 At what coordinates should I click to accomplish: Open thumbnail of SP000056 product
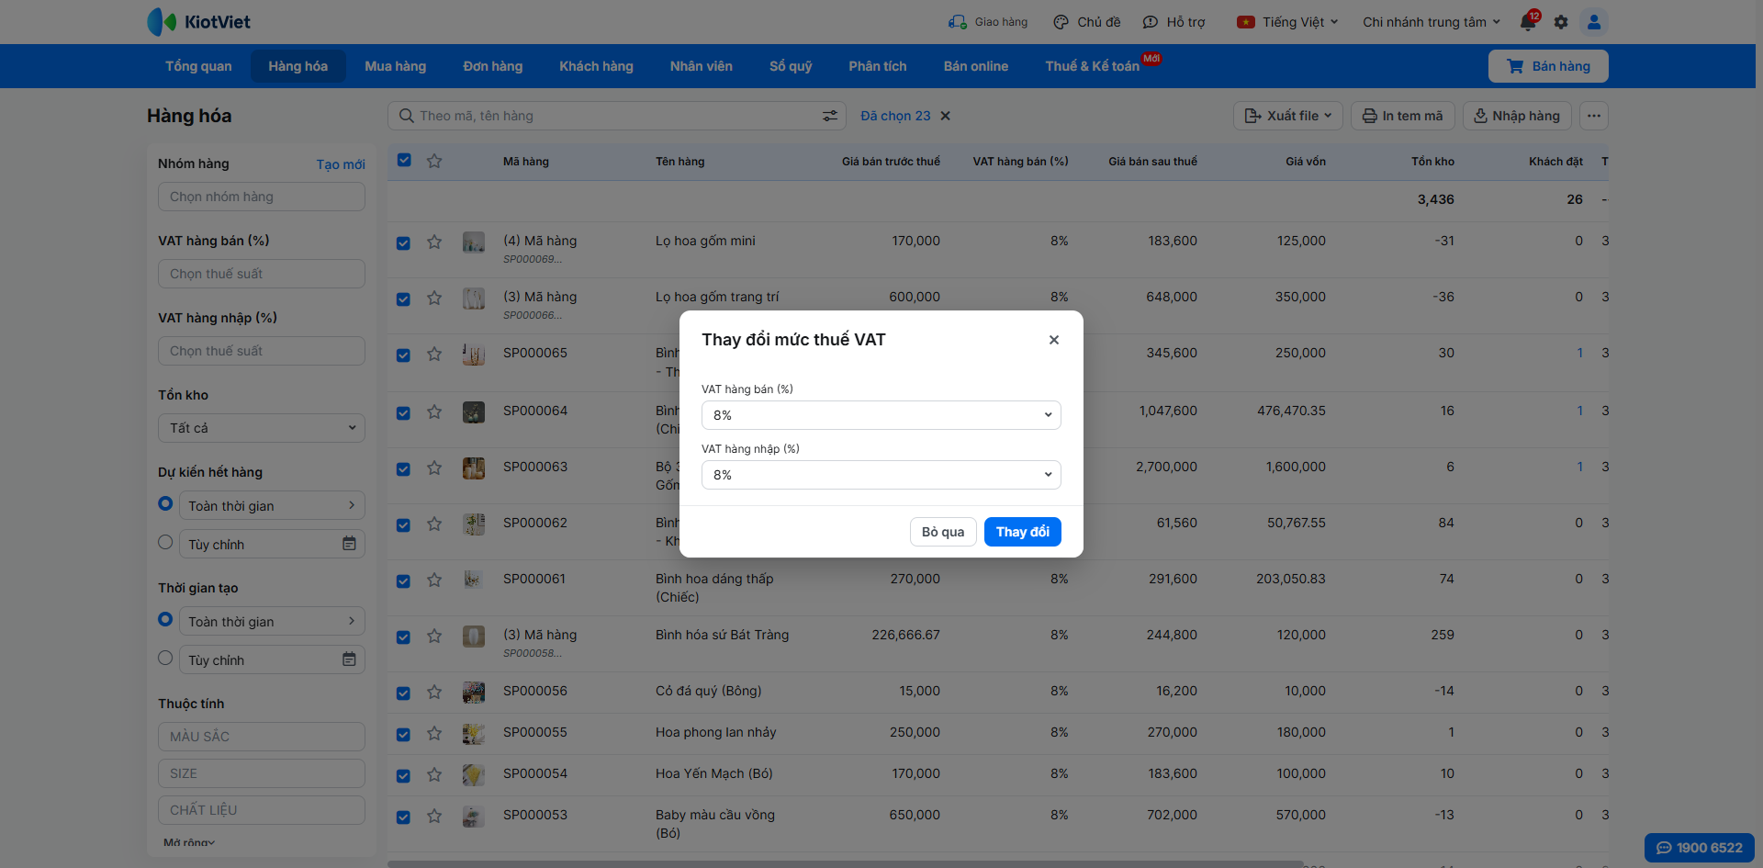click(x=474, y=693)
